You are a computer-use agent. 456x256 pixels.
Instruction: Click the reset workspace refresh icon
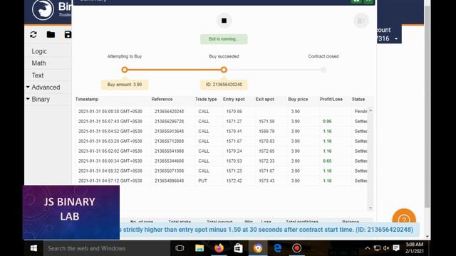click(33, 35)
